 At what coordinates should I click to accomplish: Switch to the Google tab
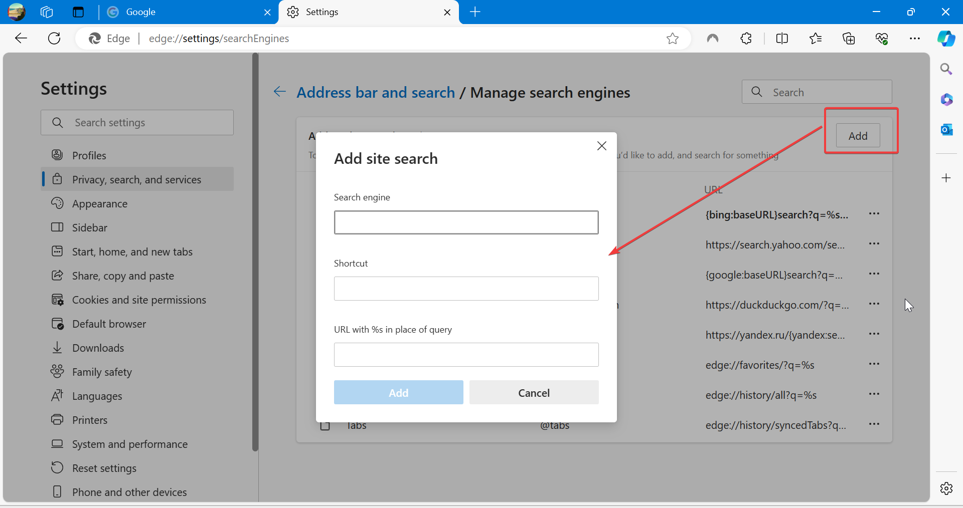point(190,12)
